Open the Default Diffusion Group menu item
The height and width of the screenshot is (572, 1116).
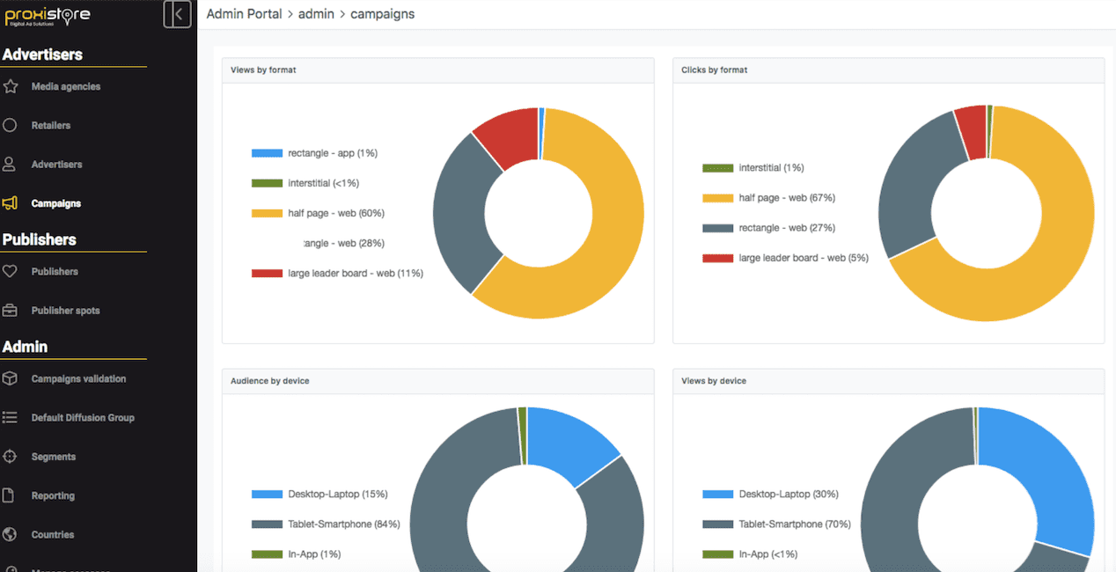(83, 418)
